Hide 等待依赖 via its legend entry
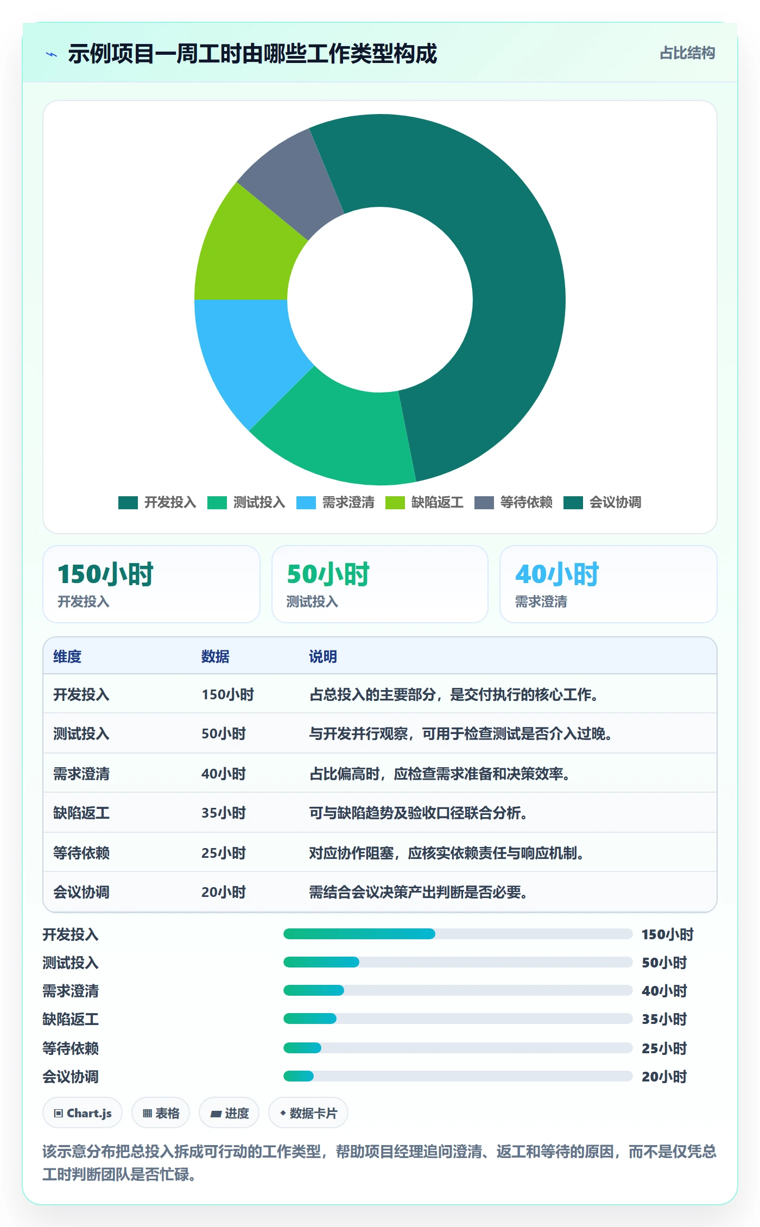This screenshot has width=760, height=1227. click(513, 503)
